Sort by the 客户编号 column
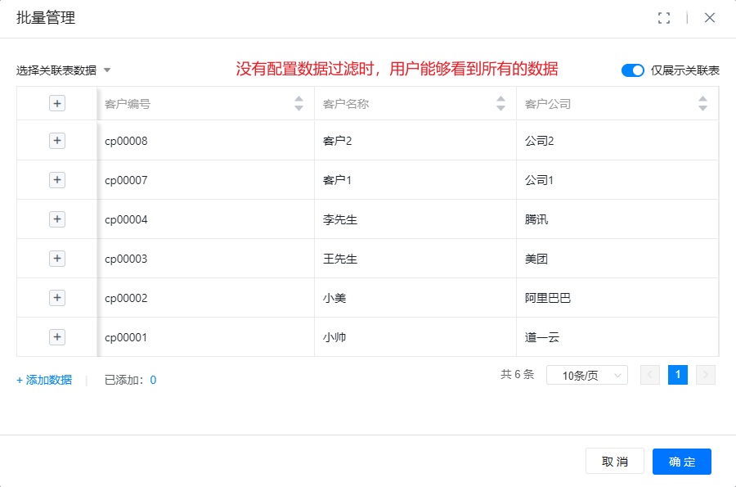 click(298, 104)
